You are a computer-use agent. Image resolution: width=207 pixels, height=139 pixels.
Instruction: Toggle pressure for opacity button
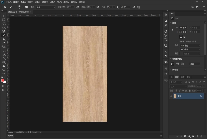coord(77,7)
